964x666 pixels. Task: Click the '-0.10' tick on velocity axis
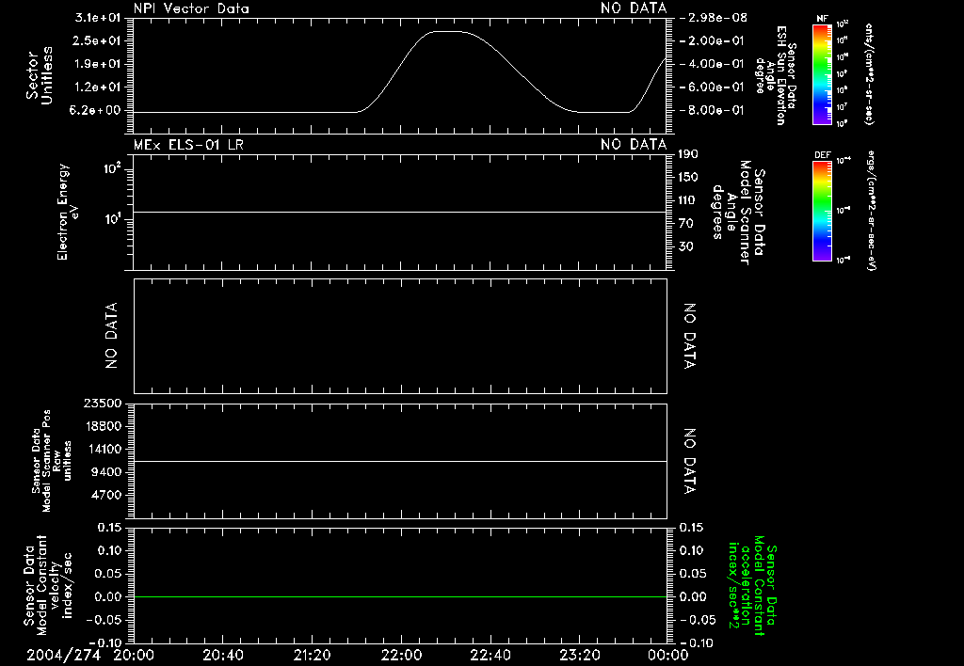click(x=105, y=642)
